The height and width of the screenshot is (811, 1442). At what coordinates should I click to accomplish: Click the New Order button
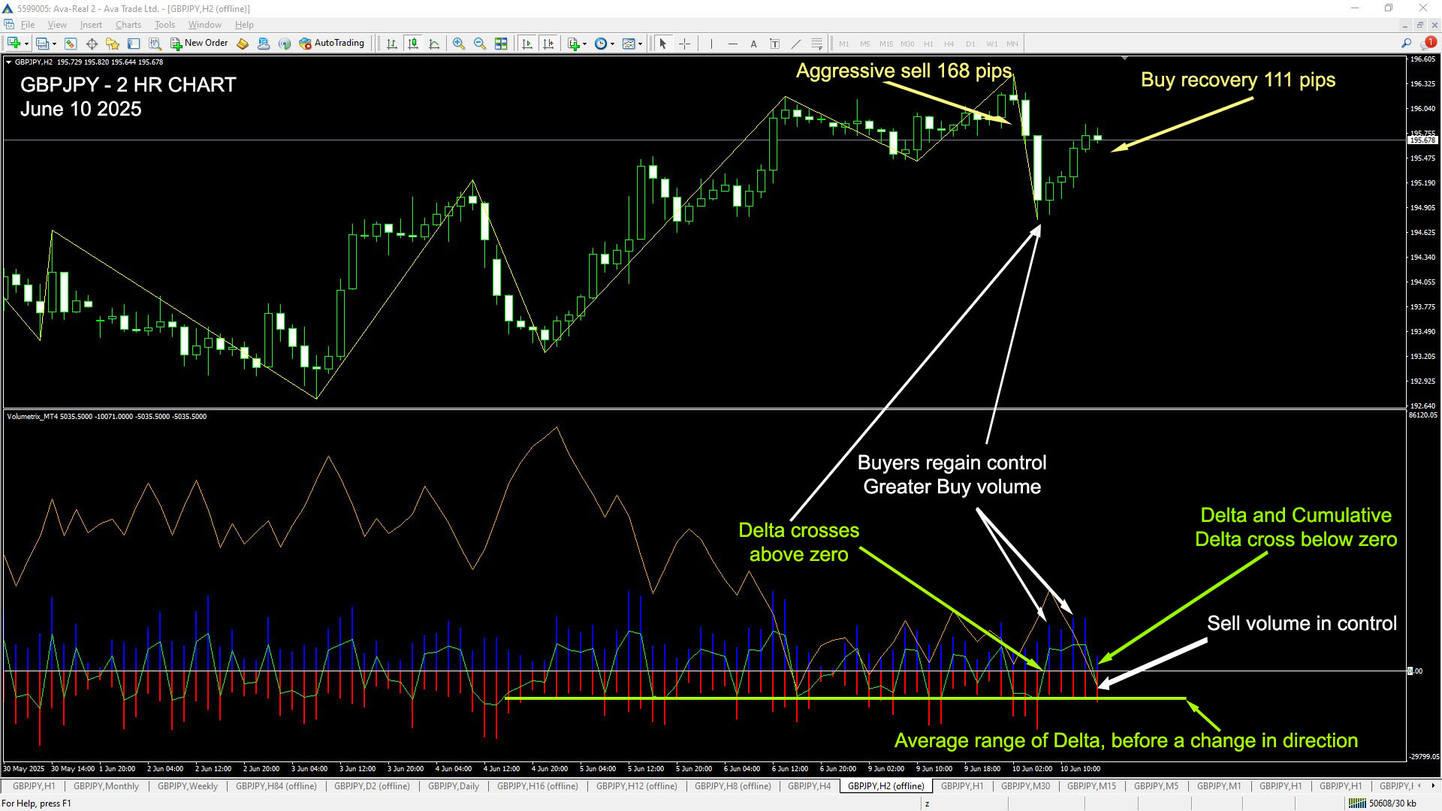[x=199, y=44]
